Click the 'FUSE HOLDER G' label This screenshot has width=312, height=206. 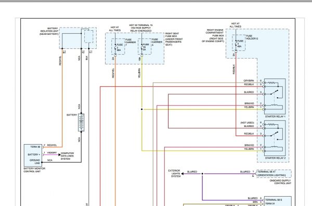click(x=252, y=37)
